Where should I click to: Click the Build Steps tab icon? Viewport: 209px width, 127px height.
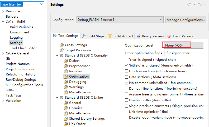(84, 36)
